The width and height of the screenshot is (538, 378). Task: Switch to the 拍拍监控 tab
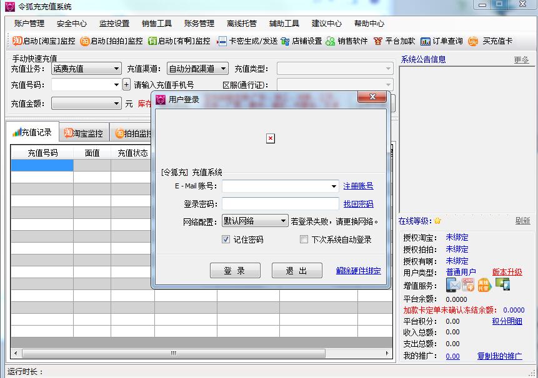(131, 133)
